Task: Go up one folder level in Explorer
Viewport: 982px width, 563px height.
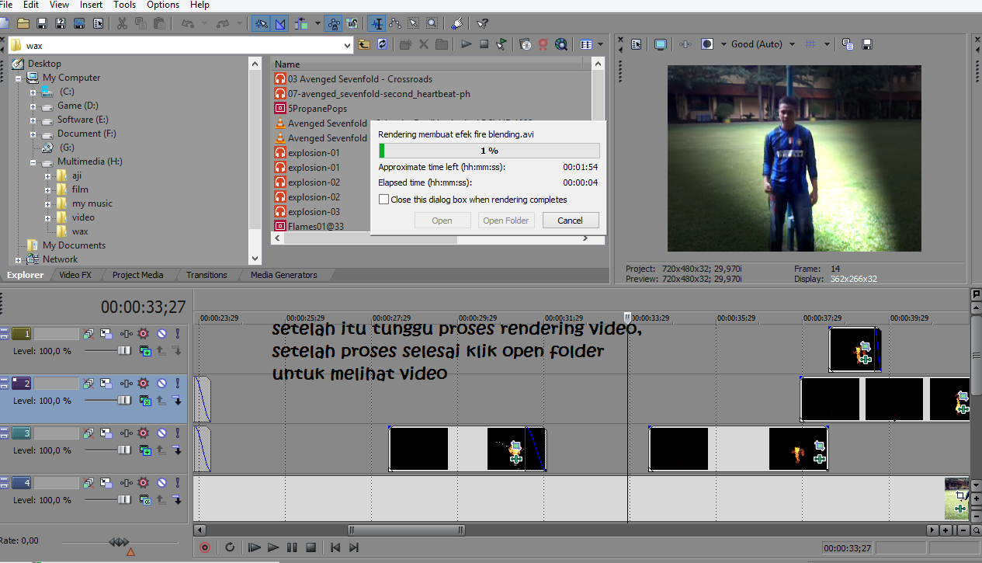Action: pos(363,44)
